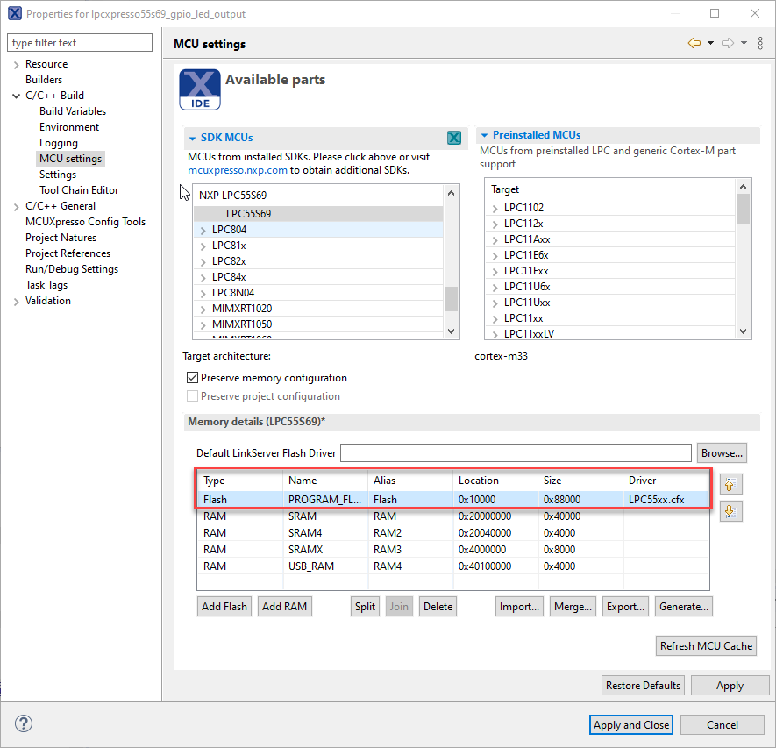This screenshot has height=748, width=776.
Task: Collapse the SDK MCUs section
Action: [x=192, y=138]
